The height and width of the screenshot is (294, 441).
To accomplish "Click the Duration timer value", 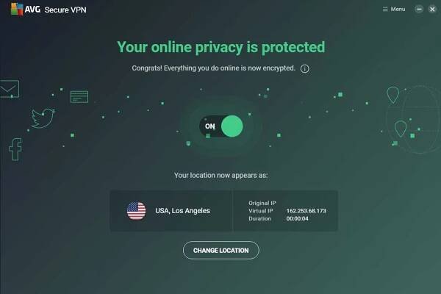I will (297, 218).
